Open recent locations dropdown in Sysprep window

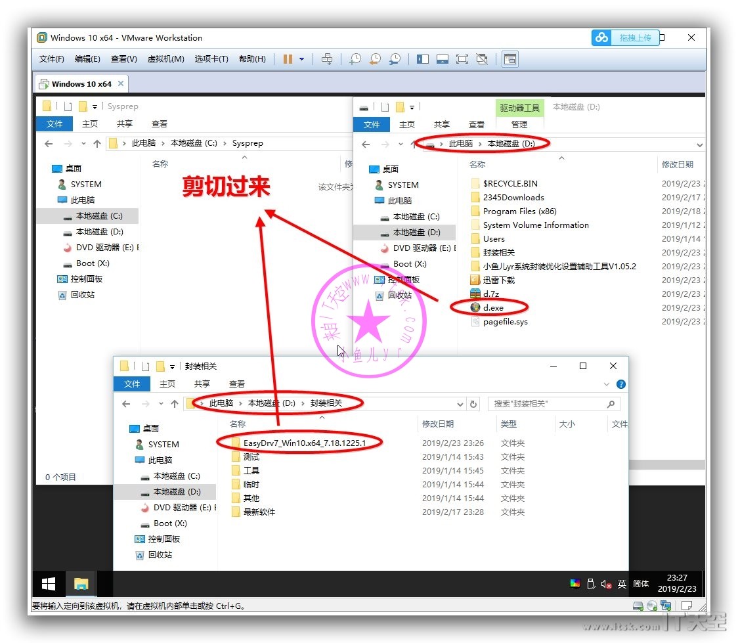coord(83,144)
